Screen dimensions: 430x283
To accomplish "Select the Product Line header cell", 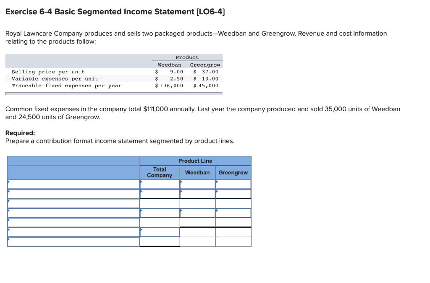I will point(195,161).
